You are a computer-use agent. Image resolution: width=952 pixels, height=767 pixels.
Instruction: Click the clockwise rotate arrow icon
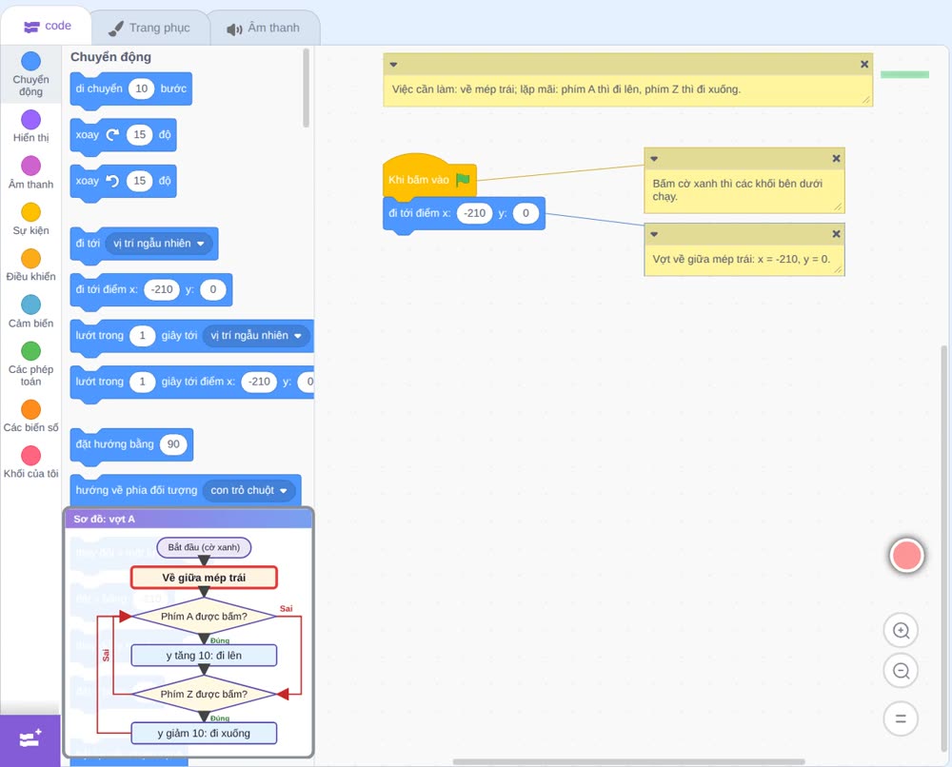pyautogui.click(x=112, y=135)
